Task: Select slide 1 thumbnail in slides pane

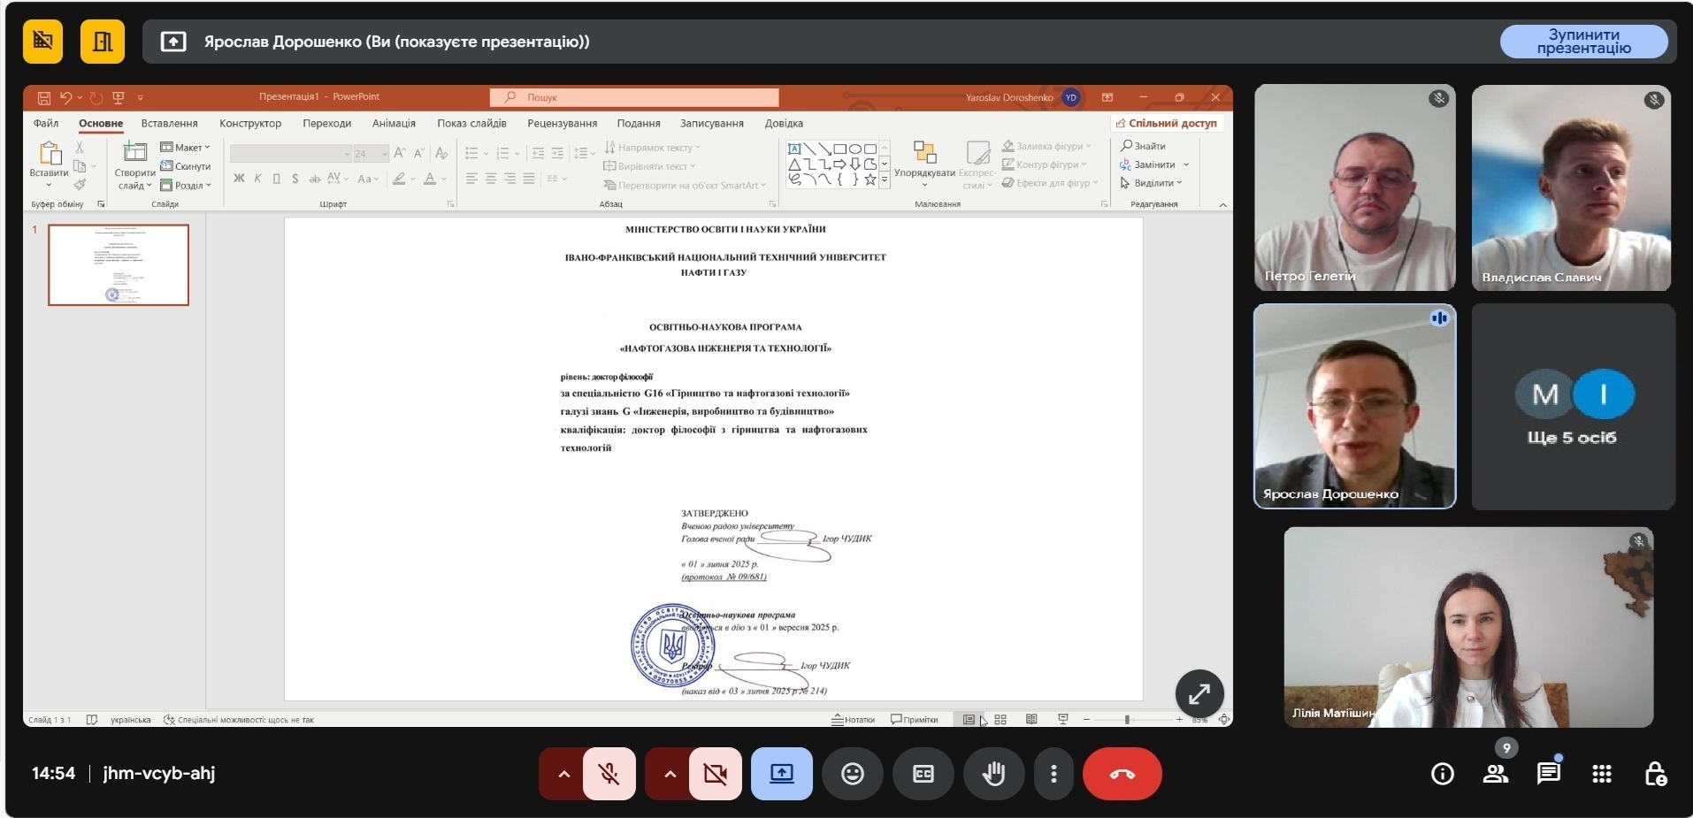Action: point(119,264)
